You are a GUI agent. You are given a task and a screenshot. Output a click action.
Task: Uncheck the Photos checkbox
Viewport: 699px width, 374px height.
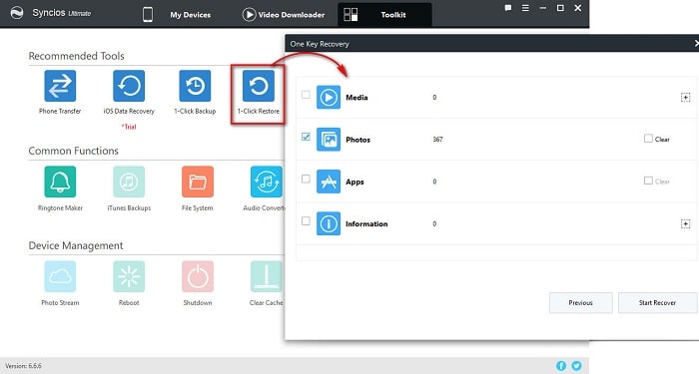pyautogui.click(x=306, y=137)
